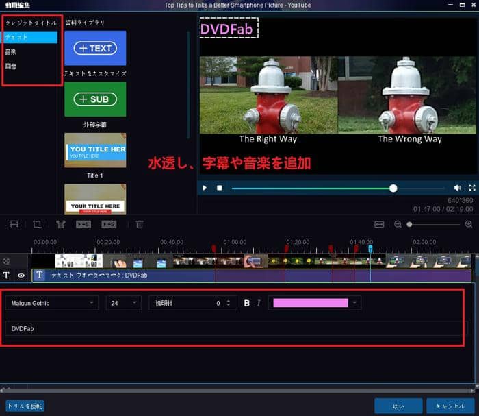Screen dimensions: 479x416
Task: Click the 資料ライブラリ heading
Action: click(85, 23)
